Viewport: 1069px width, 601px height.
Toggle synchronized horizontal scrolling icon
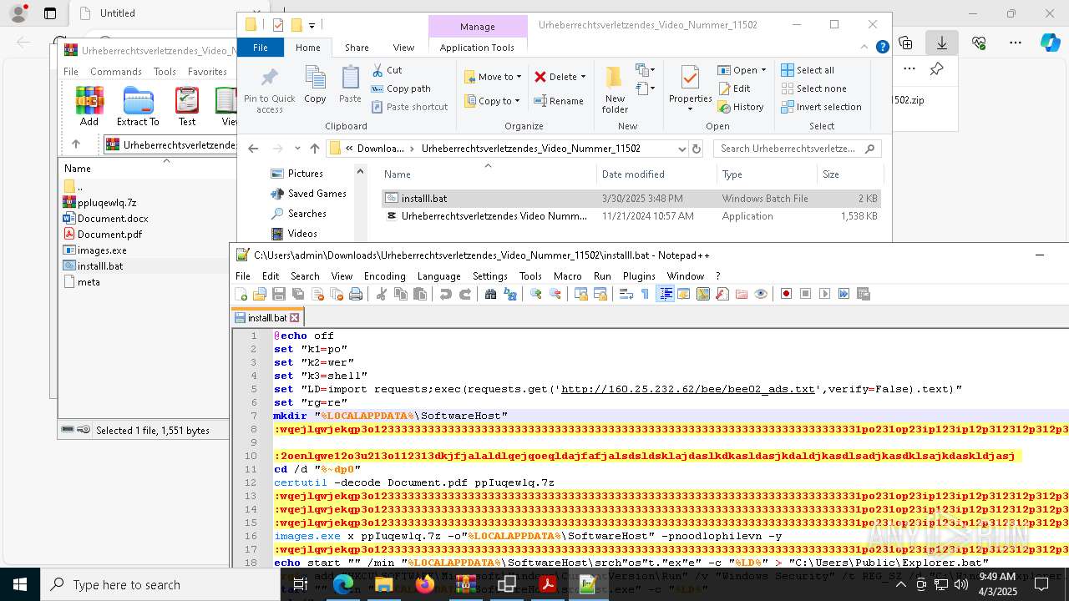(x=600, y=294)
